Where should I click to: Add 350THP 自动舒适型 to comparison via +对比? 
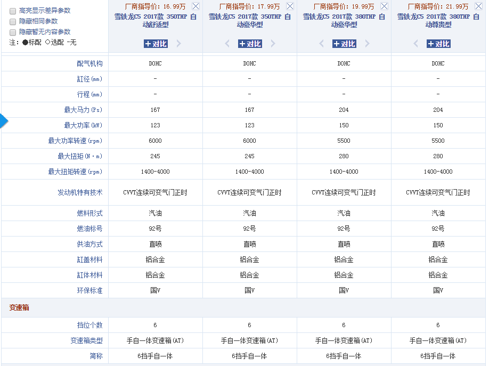156,44
